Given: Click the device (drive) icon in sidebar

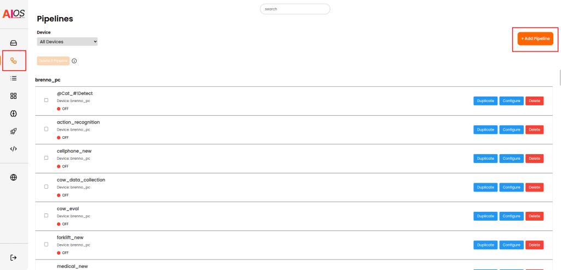Looking at the screenshot, I should click(14, 43).
